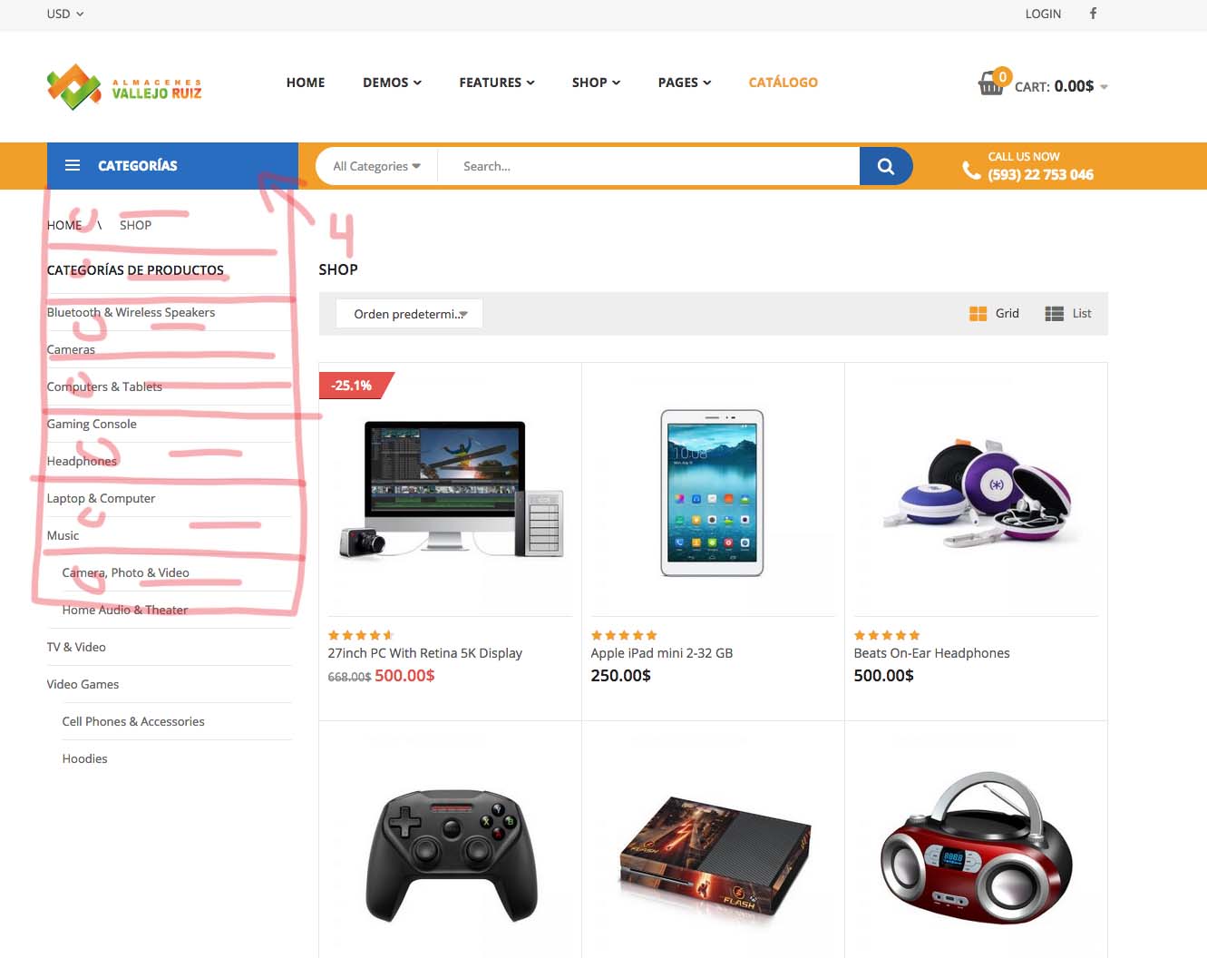The height and width of the screenshot is (958, 1207).
Task: Click the Vallejo Ruiz store logo
Action: tap(124, 87)
